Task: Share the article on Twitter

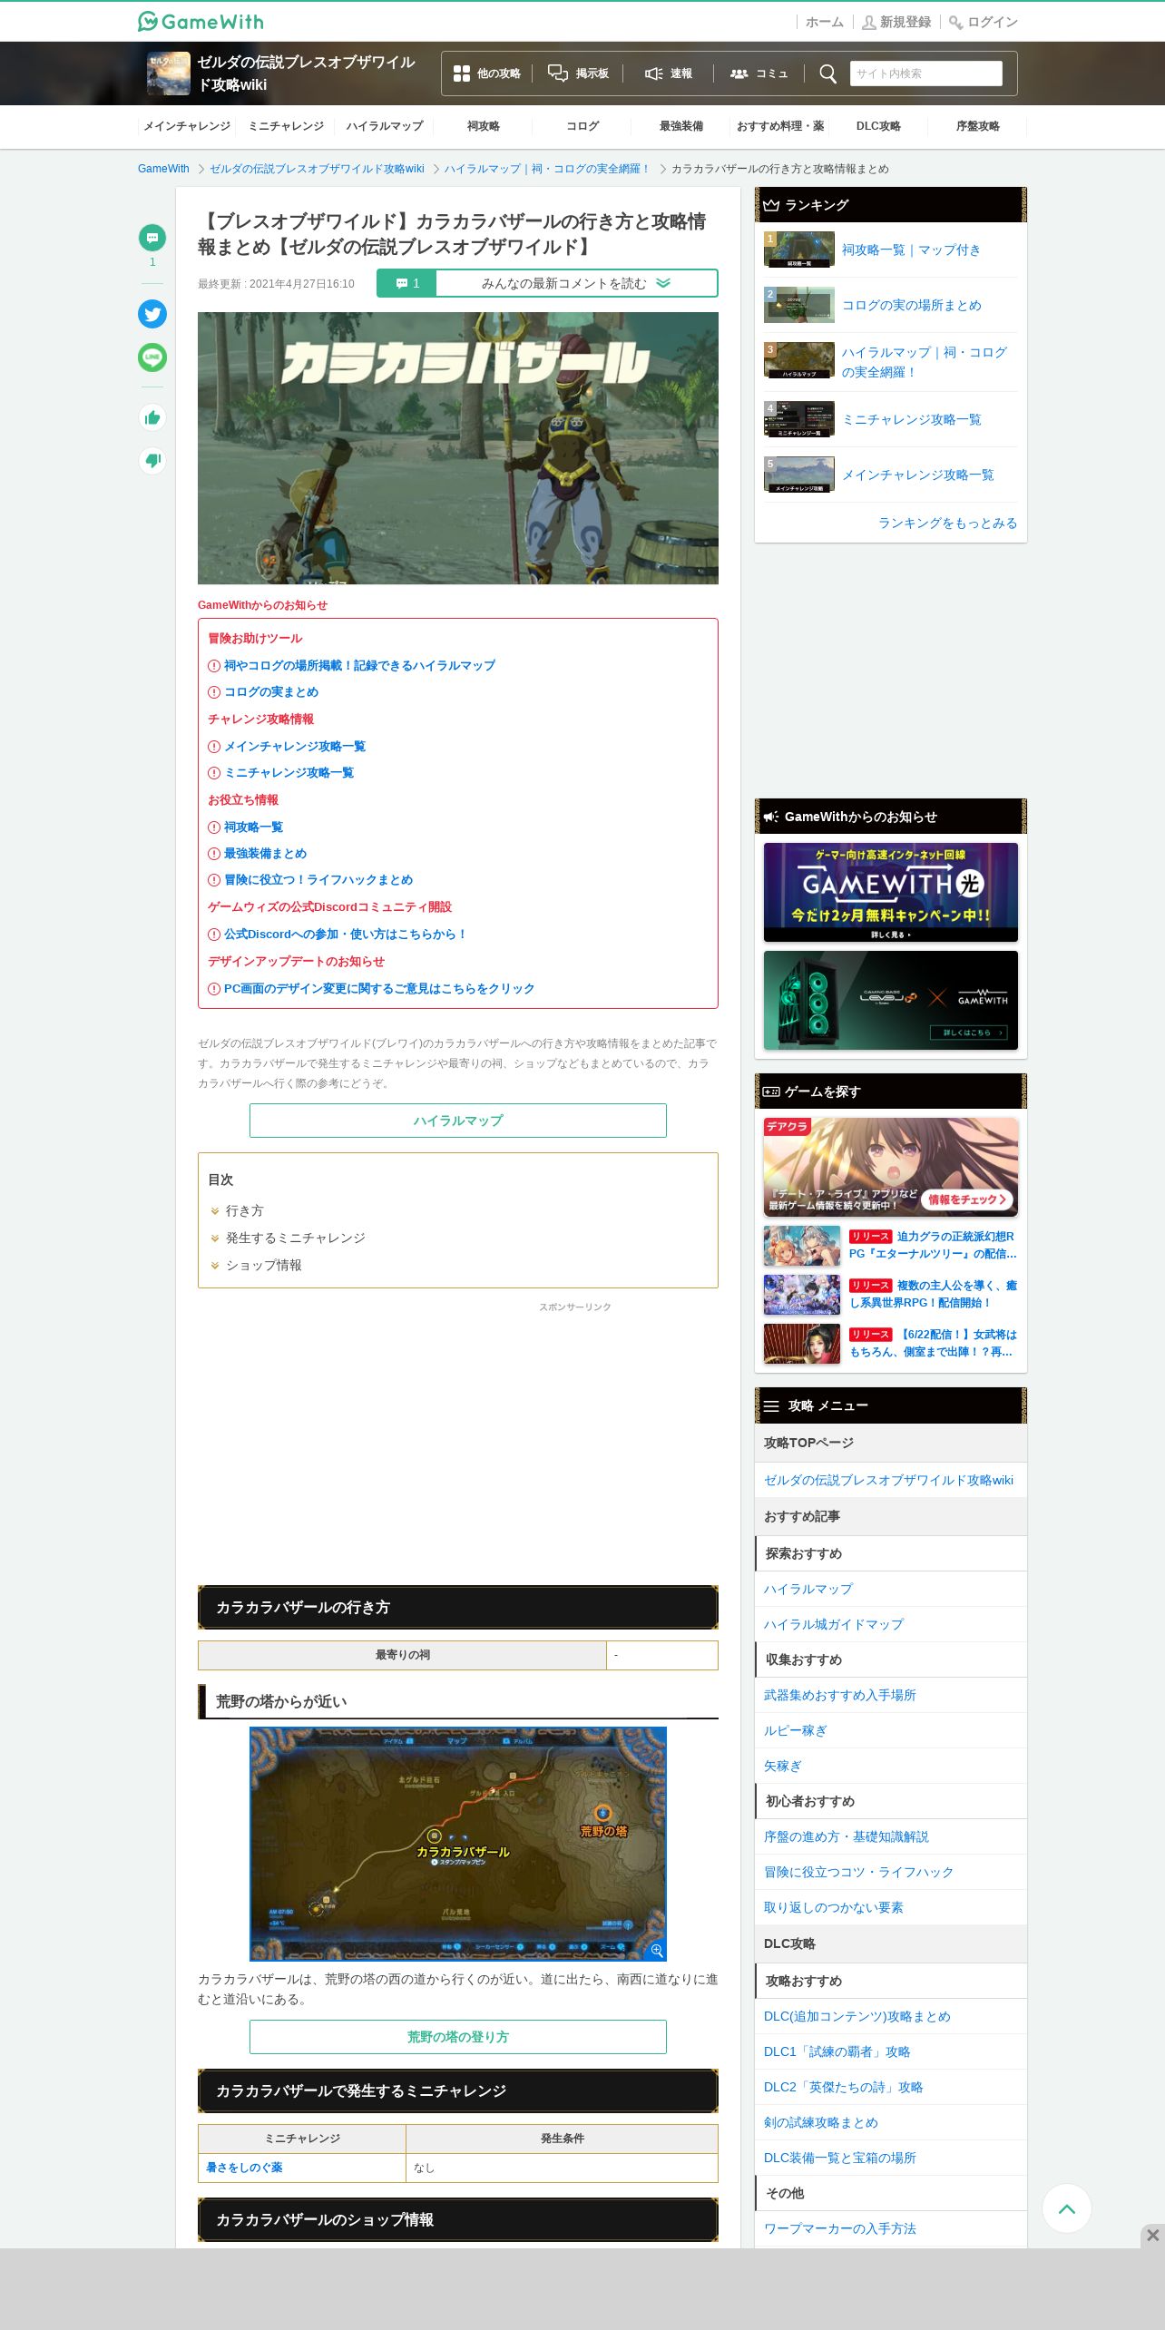Action: coord(152,314)
